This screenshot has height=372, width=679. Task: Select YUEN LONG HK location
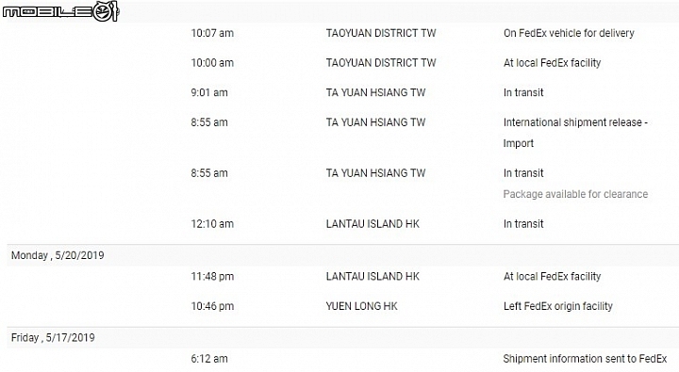click(361, 306)
